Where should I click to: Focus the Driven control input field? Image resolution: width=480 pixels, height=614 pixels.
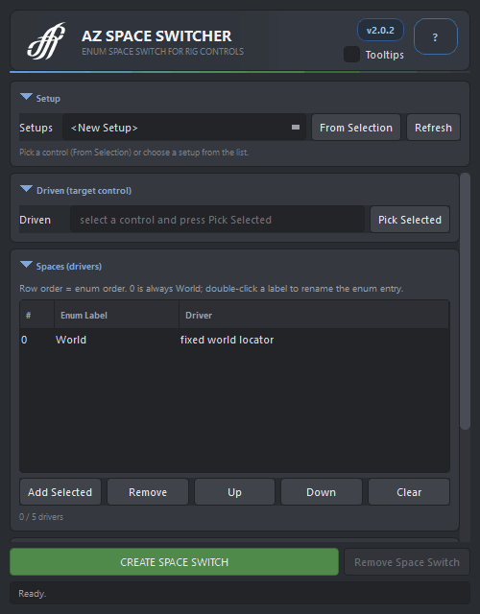coord(217,220)
